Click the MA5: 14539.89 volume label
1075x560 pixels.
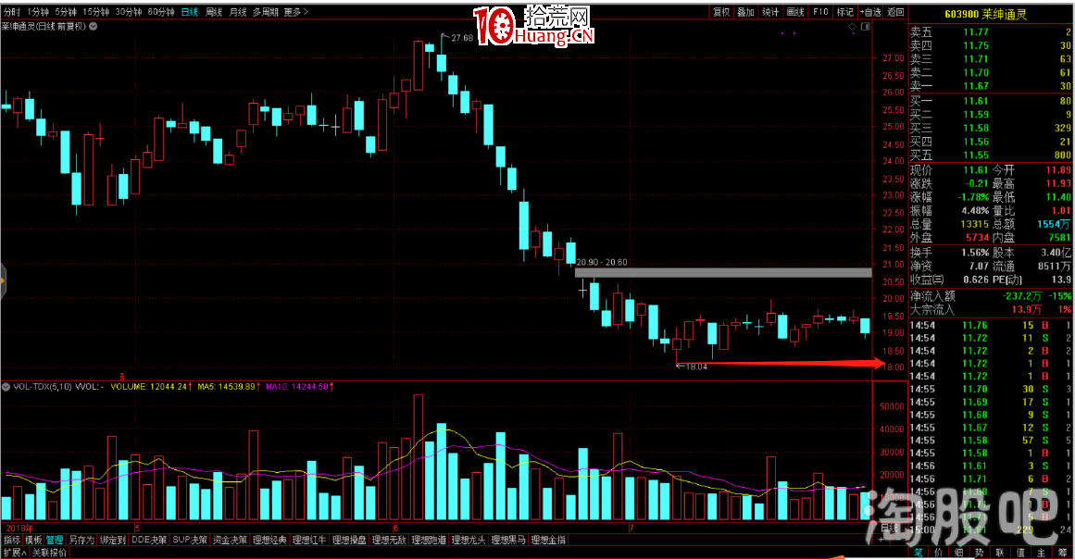point(227,387)
